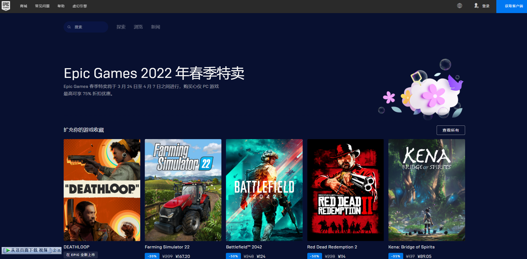Open the Kena: Bridge of Spirits cover
Image resolution: width=527 pixels, height=259 pixels.
tap(427, 190)
